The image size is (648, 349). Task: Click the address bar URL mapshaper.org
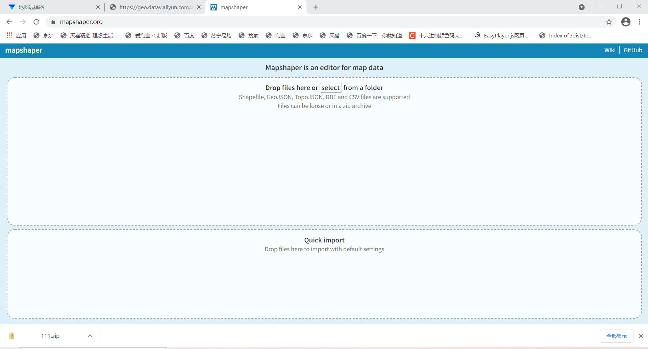click(81, 22)
